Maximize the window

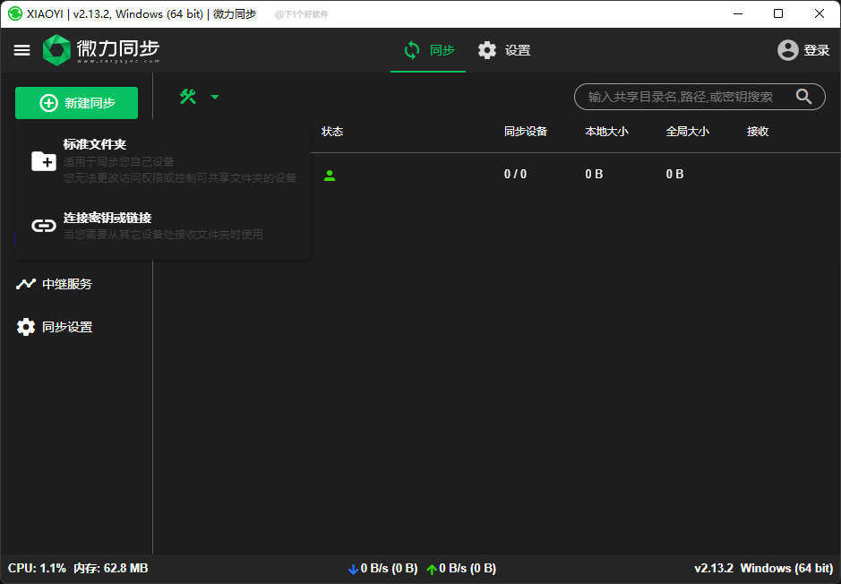[x=778, y=14]
